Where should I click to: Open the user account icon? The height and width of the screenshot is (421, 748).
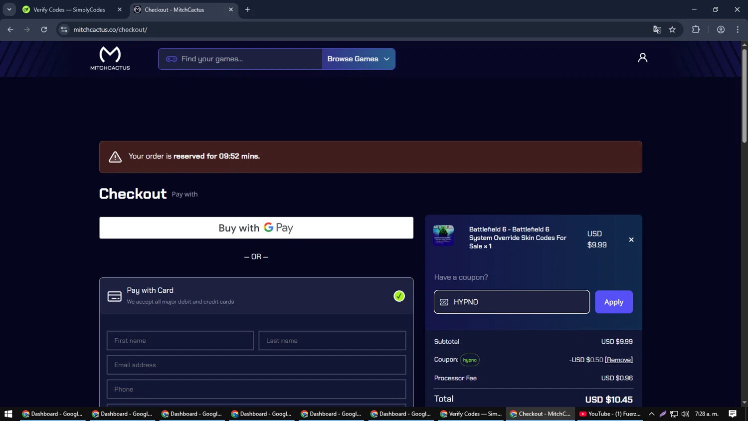click(642, 58)
